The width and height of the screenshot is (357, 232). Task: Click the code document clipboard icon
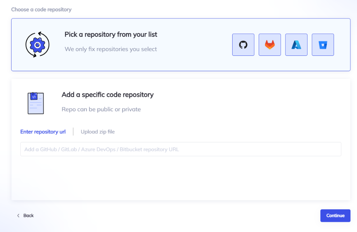[x=35, y=103]
